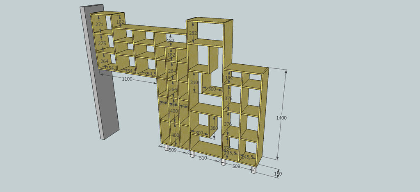Select the 1100 width dimension text
The image size is (420, 192).
tap(127, 79)
